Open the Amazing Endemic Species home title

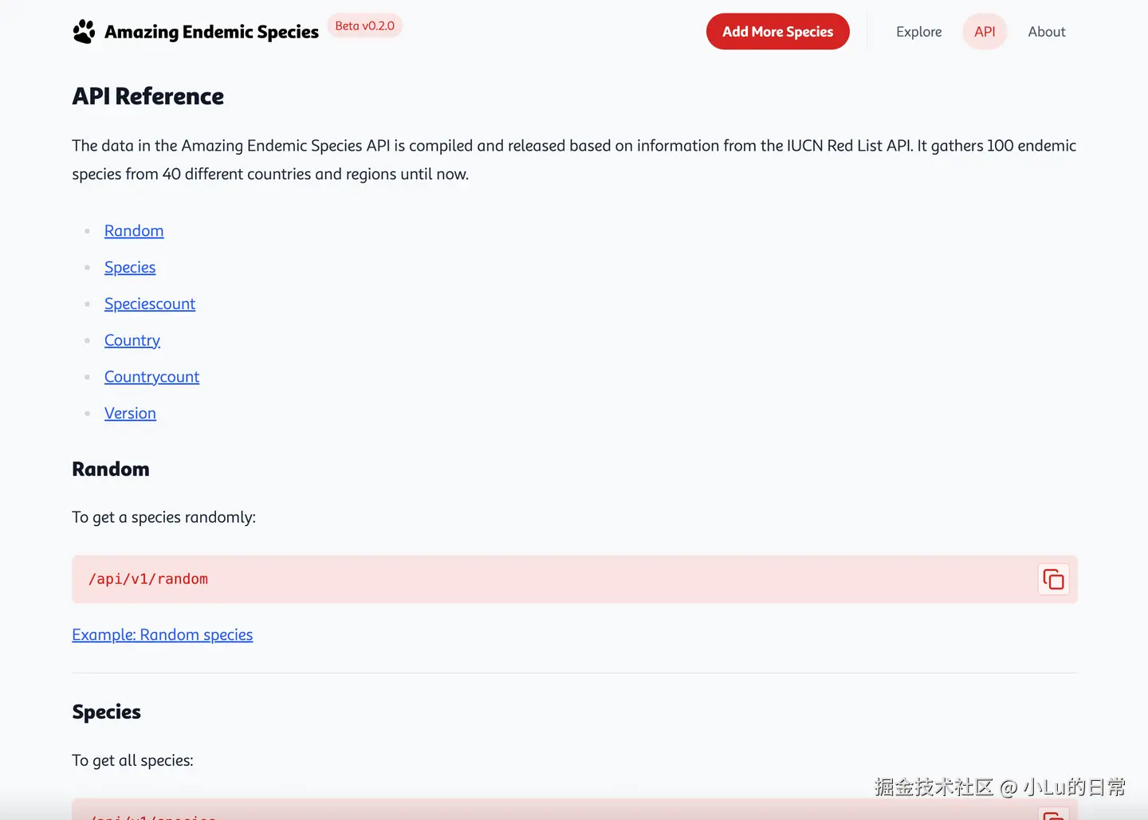click(x=211, y=32)
